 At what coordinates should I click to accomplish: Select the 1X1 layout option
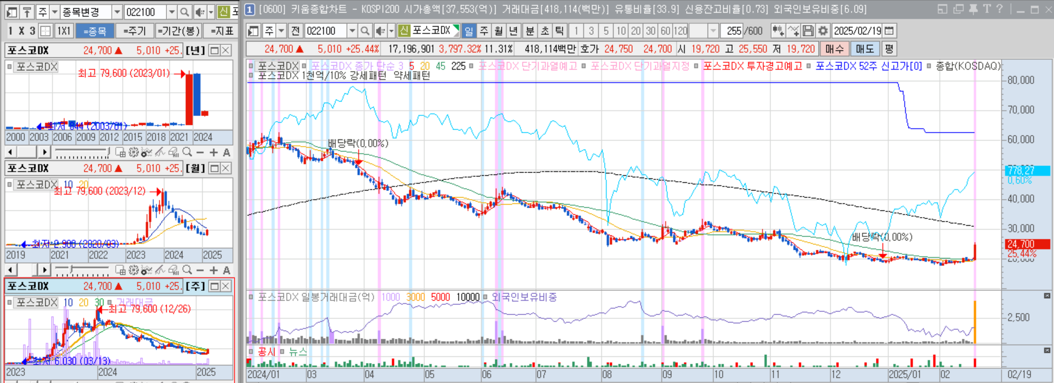[x=64, y=31]
